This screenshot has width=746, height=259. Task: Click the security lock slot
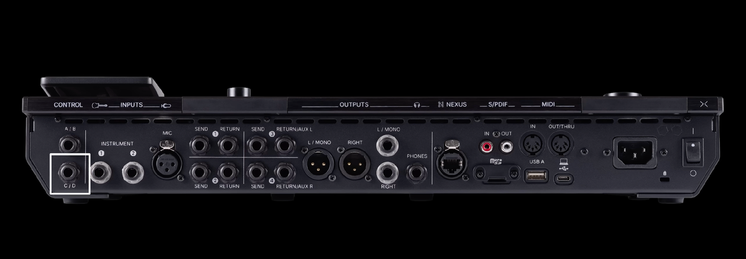click(x=665, y=180)
